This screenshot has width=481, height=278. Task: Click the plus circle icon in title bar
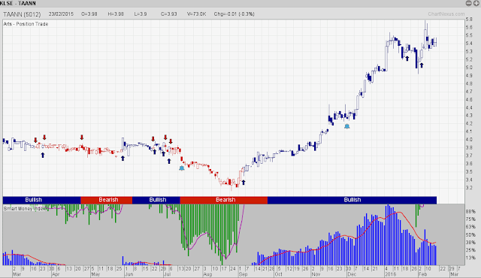[x=476, y=3]
